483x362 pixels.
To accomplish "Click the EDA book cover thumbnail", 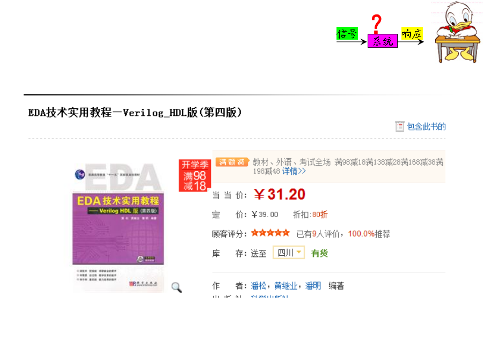I will 118,227.
